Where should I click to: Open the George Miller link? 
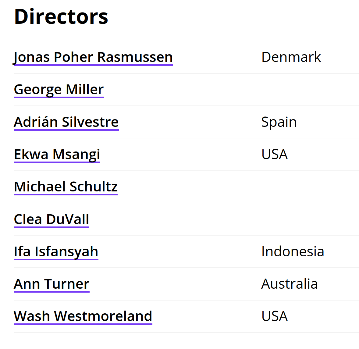[x=59, y=90]
